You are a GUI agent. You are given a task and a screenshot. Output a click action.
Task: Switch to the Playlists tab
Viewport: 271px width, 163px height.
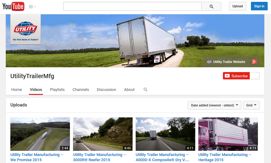tap(57, 89)
